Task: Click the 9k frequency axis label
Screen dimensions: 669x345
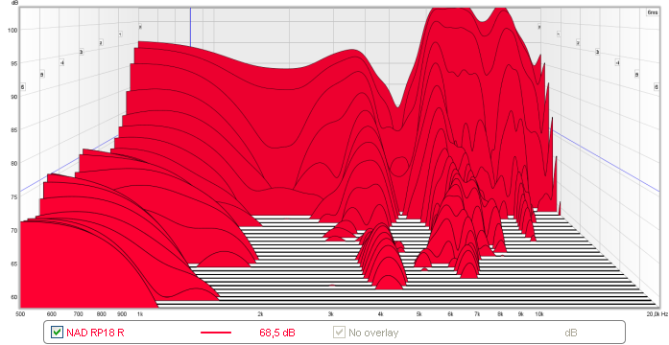Action: 521,314
